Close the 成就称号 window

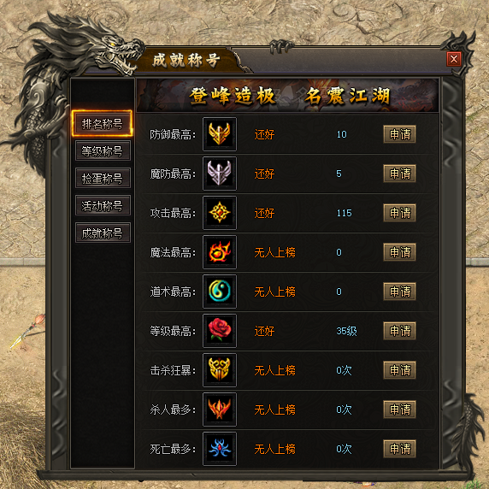pyautogui.click(x=453, y=59)
